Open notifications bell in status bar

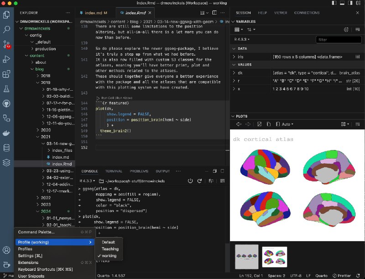tap(358, 276)
